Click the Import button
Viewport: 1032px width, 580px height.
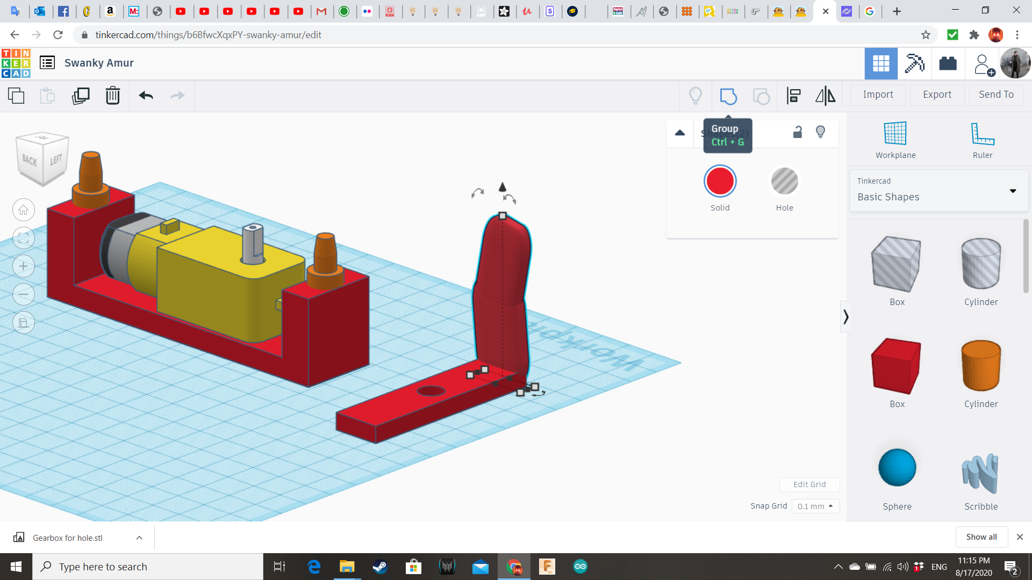878,95
